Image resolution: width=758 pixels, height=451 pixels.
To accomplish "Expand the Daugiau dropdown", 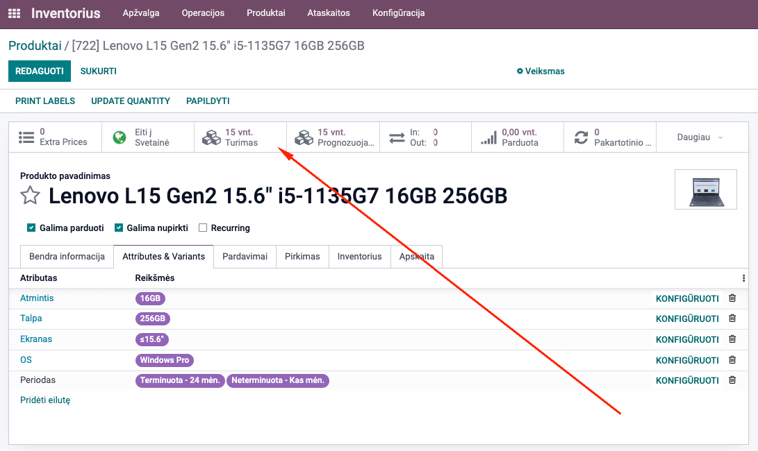I will (x=702, y=137).
